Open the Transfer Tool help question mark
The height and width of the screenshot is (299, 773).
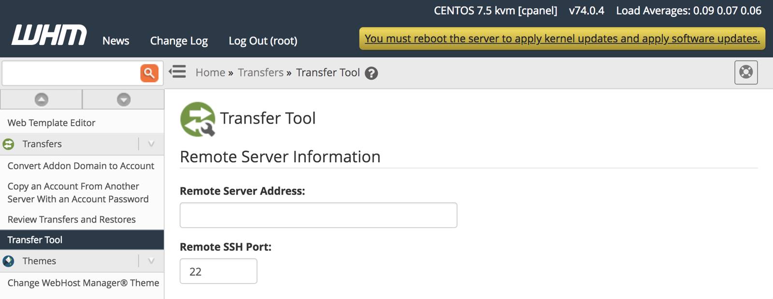(x=371, y=73)
